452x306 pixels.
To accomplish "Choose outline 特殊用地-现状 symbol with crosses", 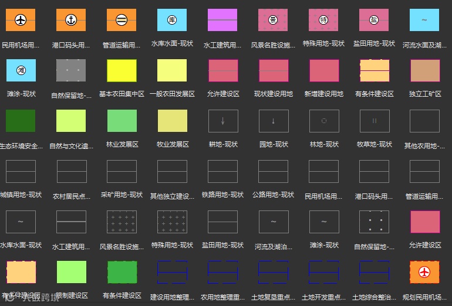I will pos(172,222).
